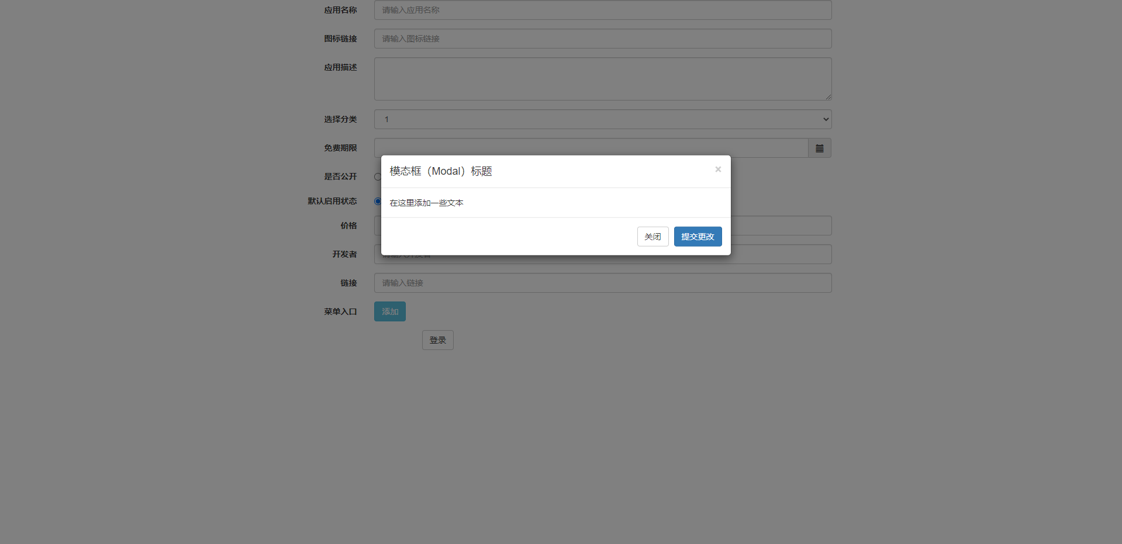Click the 登录 button

(438, 340)
